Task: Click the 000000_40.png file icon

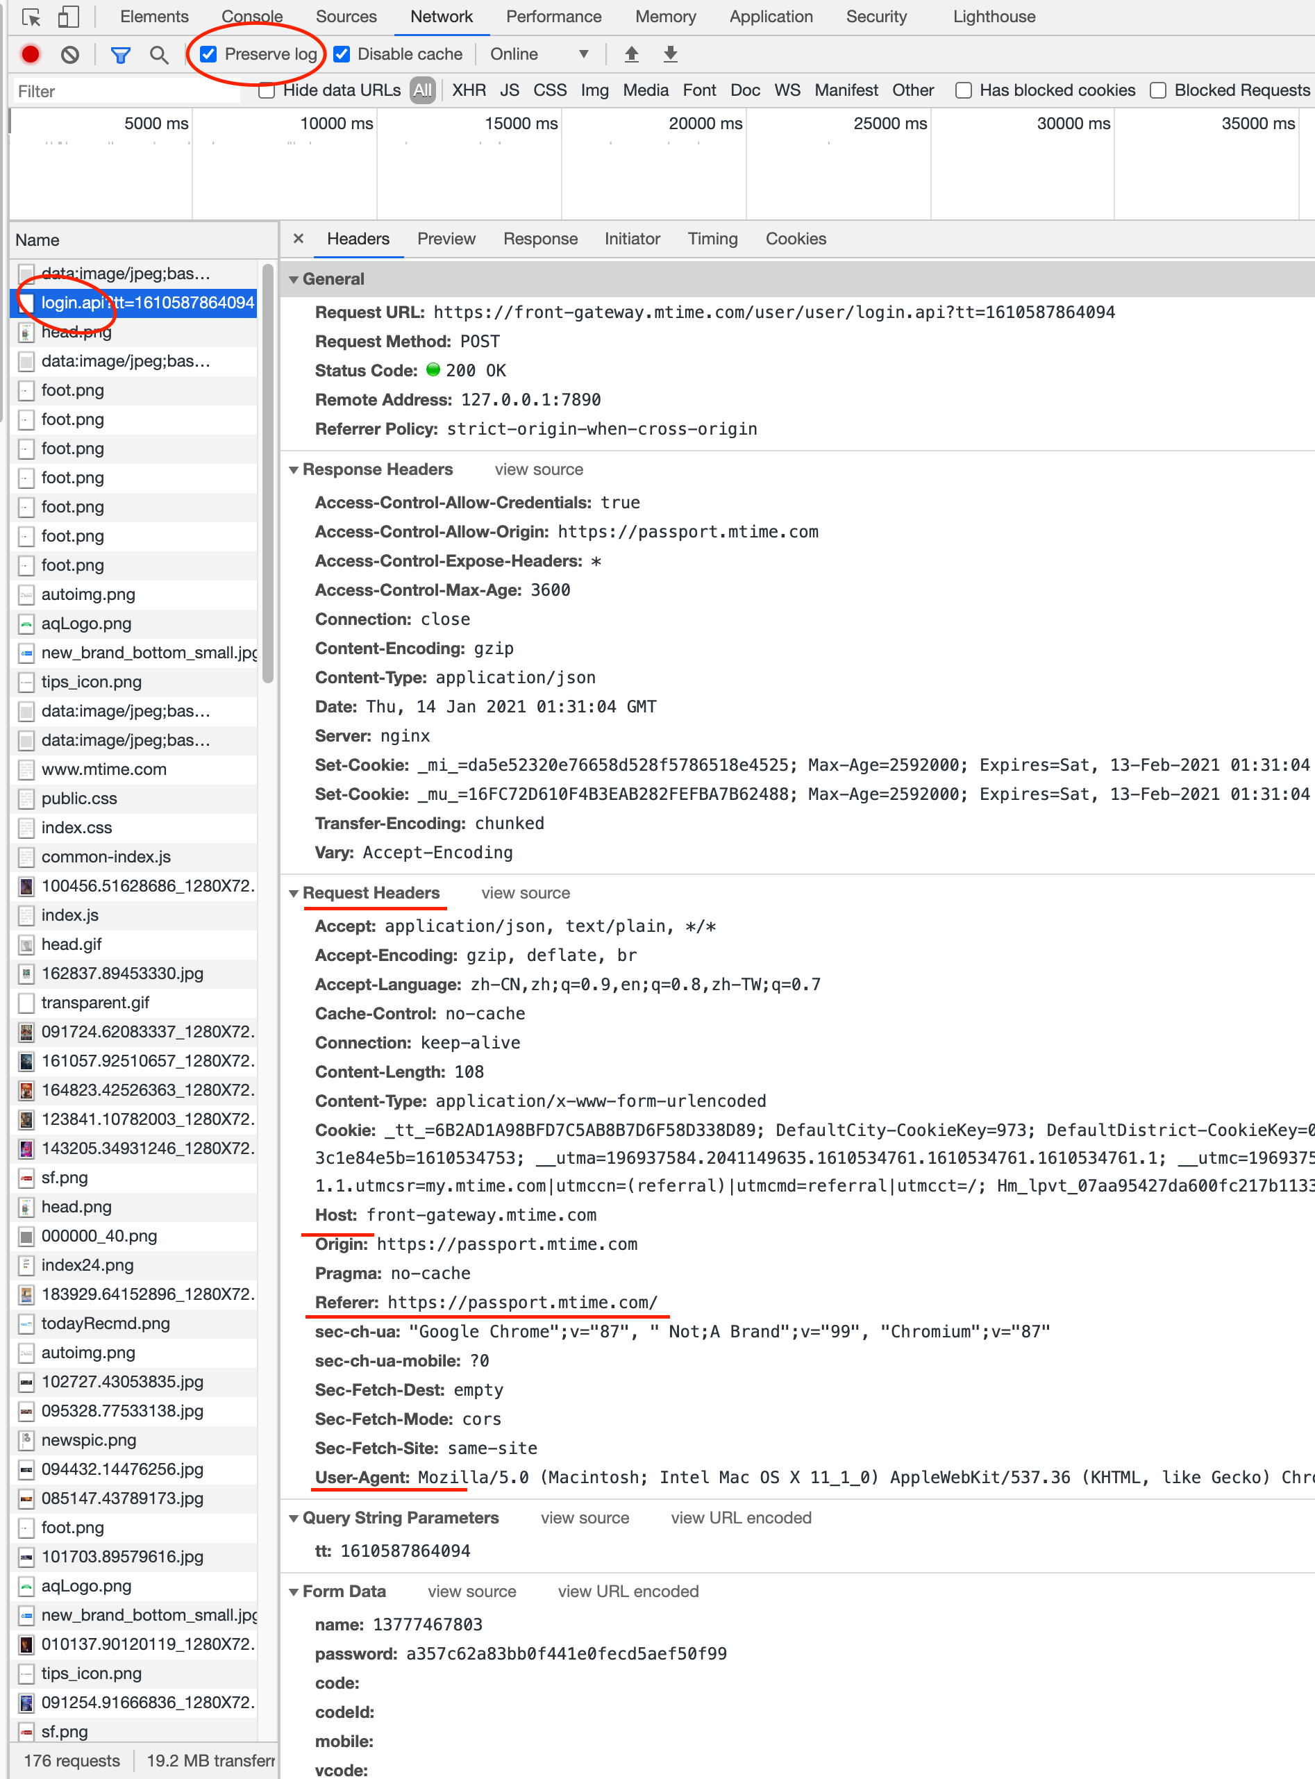Action: pyautogui.click(x=26, y=1237)
